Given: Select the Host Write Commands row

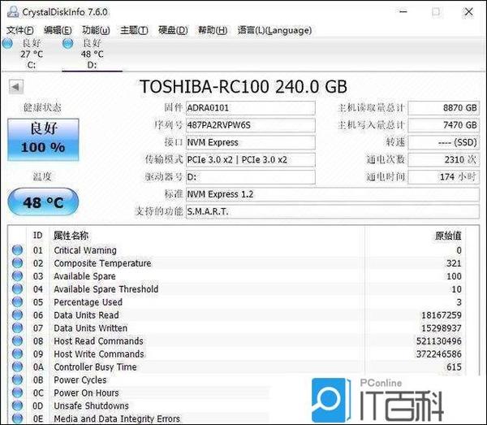Looking at the screenshot, I should 236,353.
